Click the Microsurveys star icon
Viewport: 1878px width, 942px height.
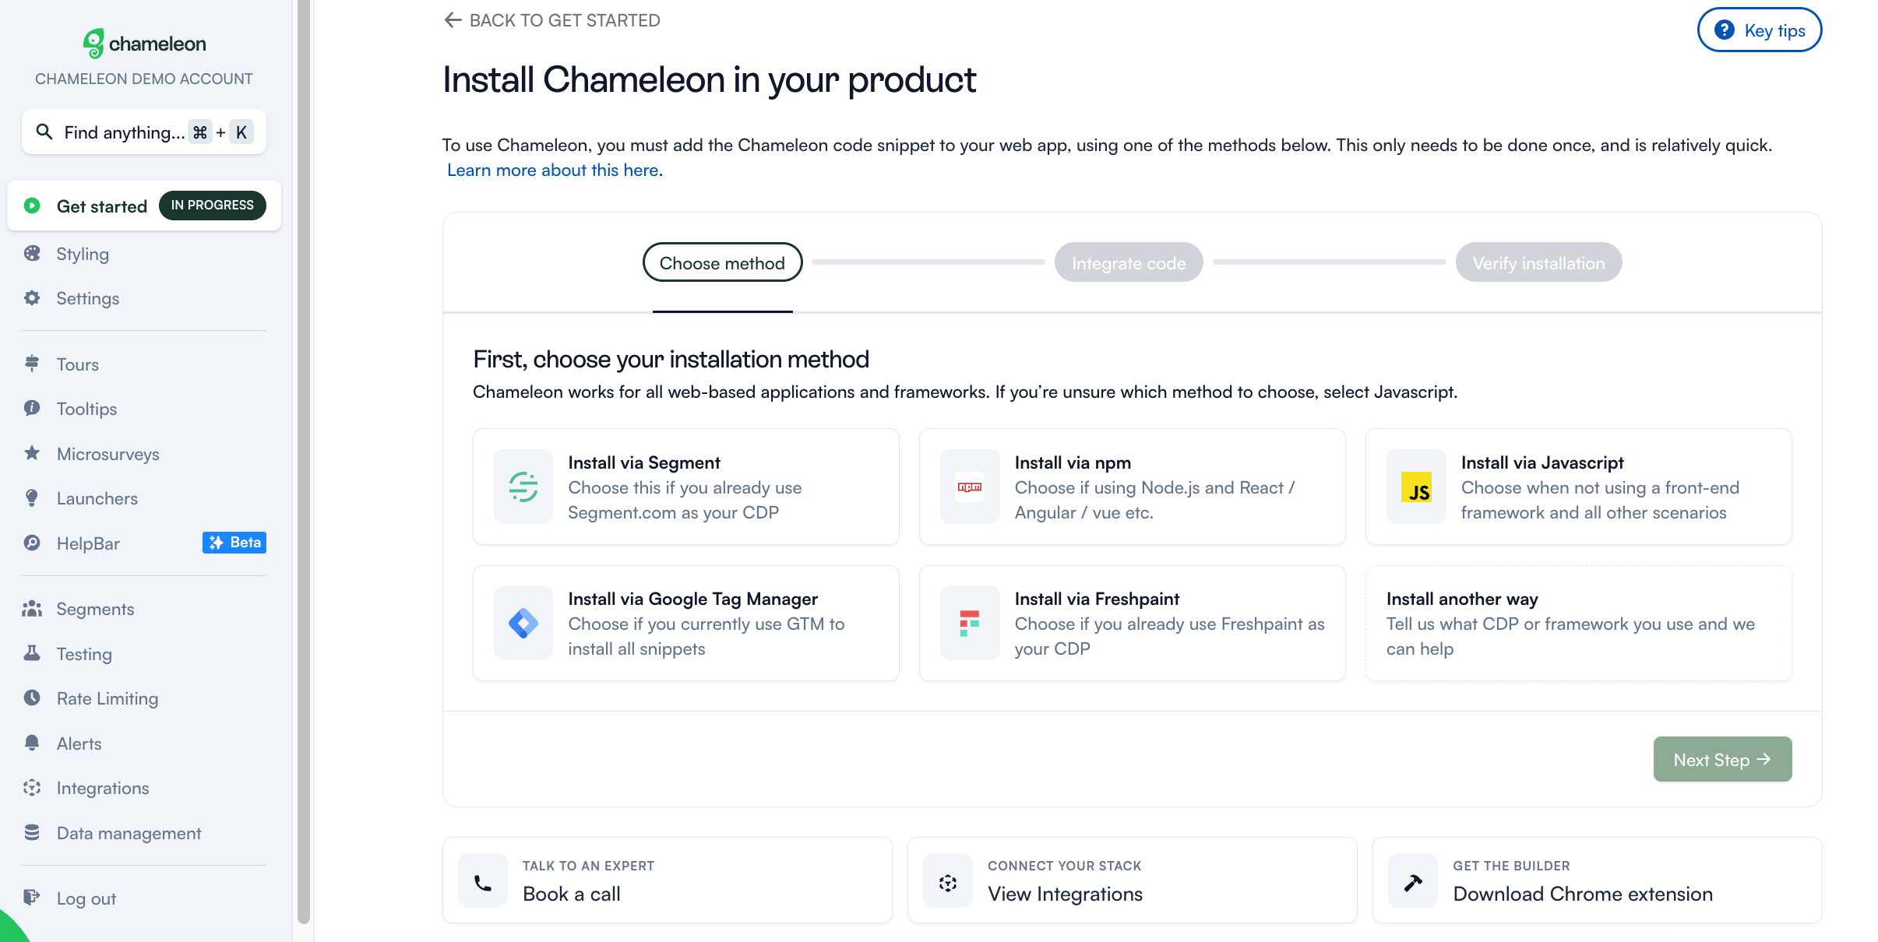tap(32, 453)
